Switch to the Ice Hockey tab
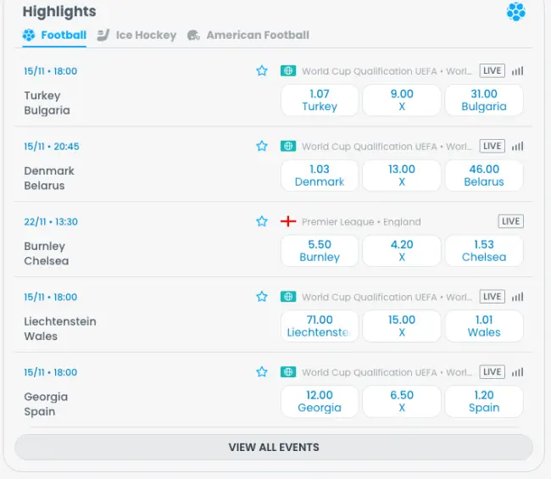This screenshot has width=551, height=479. coord(136,36)
